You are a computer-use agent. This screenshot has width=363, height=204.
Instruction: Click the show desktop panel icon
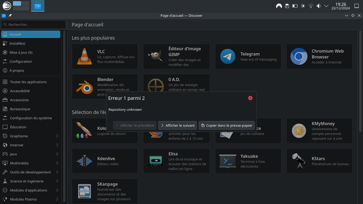[356, 6]
